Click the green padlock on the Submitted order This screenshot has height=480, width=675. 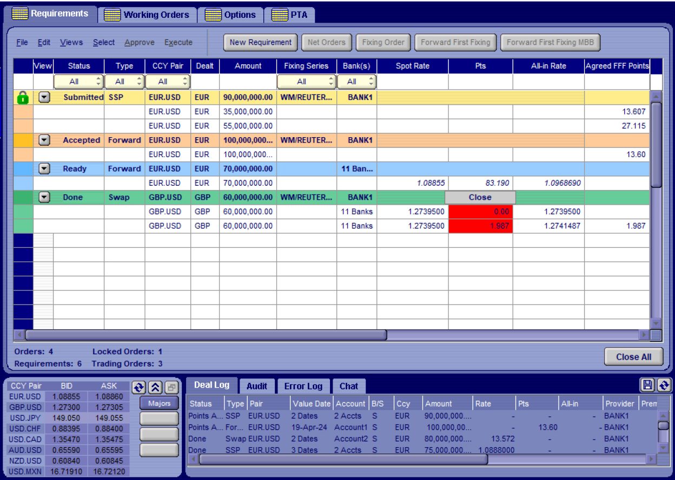[x=22, y=98]
